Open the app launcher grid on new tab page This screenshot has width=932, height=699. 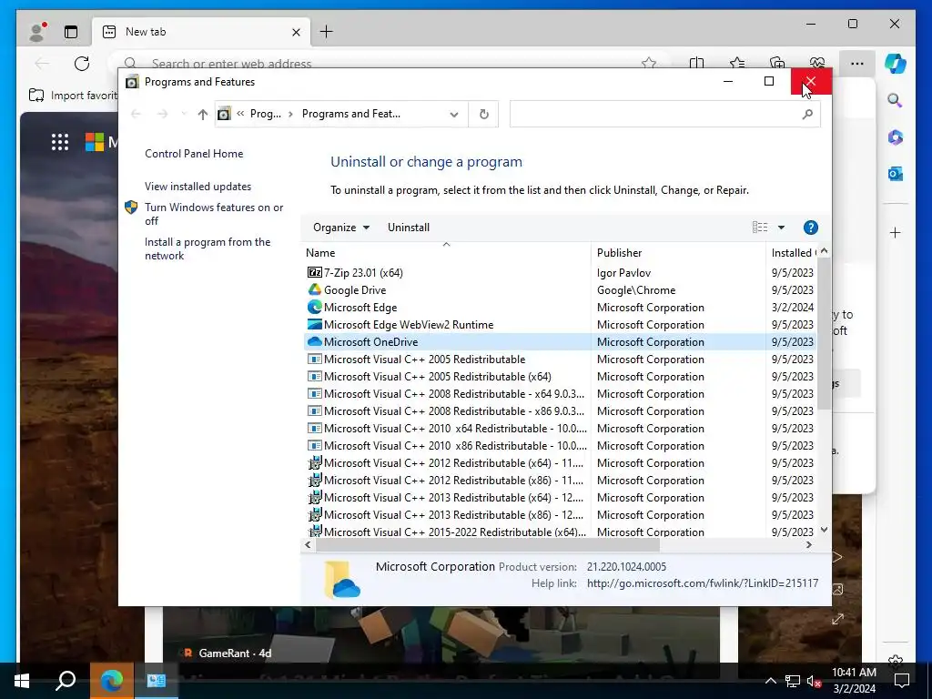point(59,141)
